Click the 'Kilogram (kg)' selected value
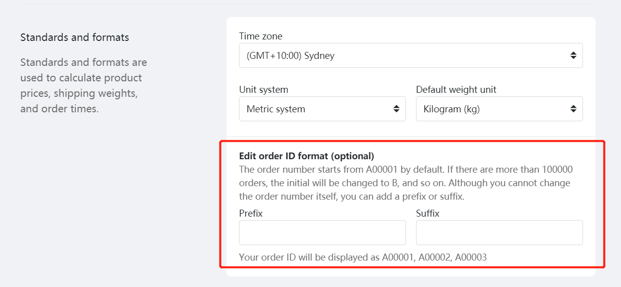The width and height of the screenshot is (621, 287). (451, 109)
